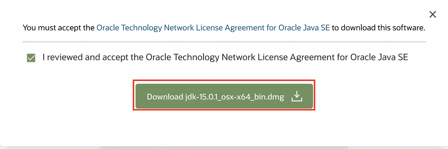Click the X icon to close the modal

433,14
